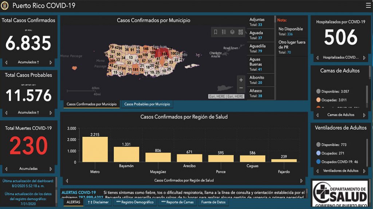The width and height of the screenshot is (373, 209).
Task: Open the hamburger menu at top right
Action: point(368,5)
